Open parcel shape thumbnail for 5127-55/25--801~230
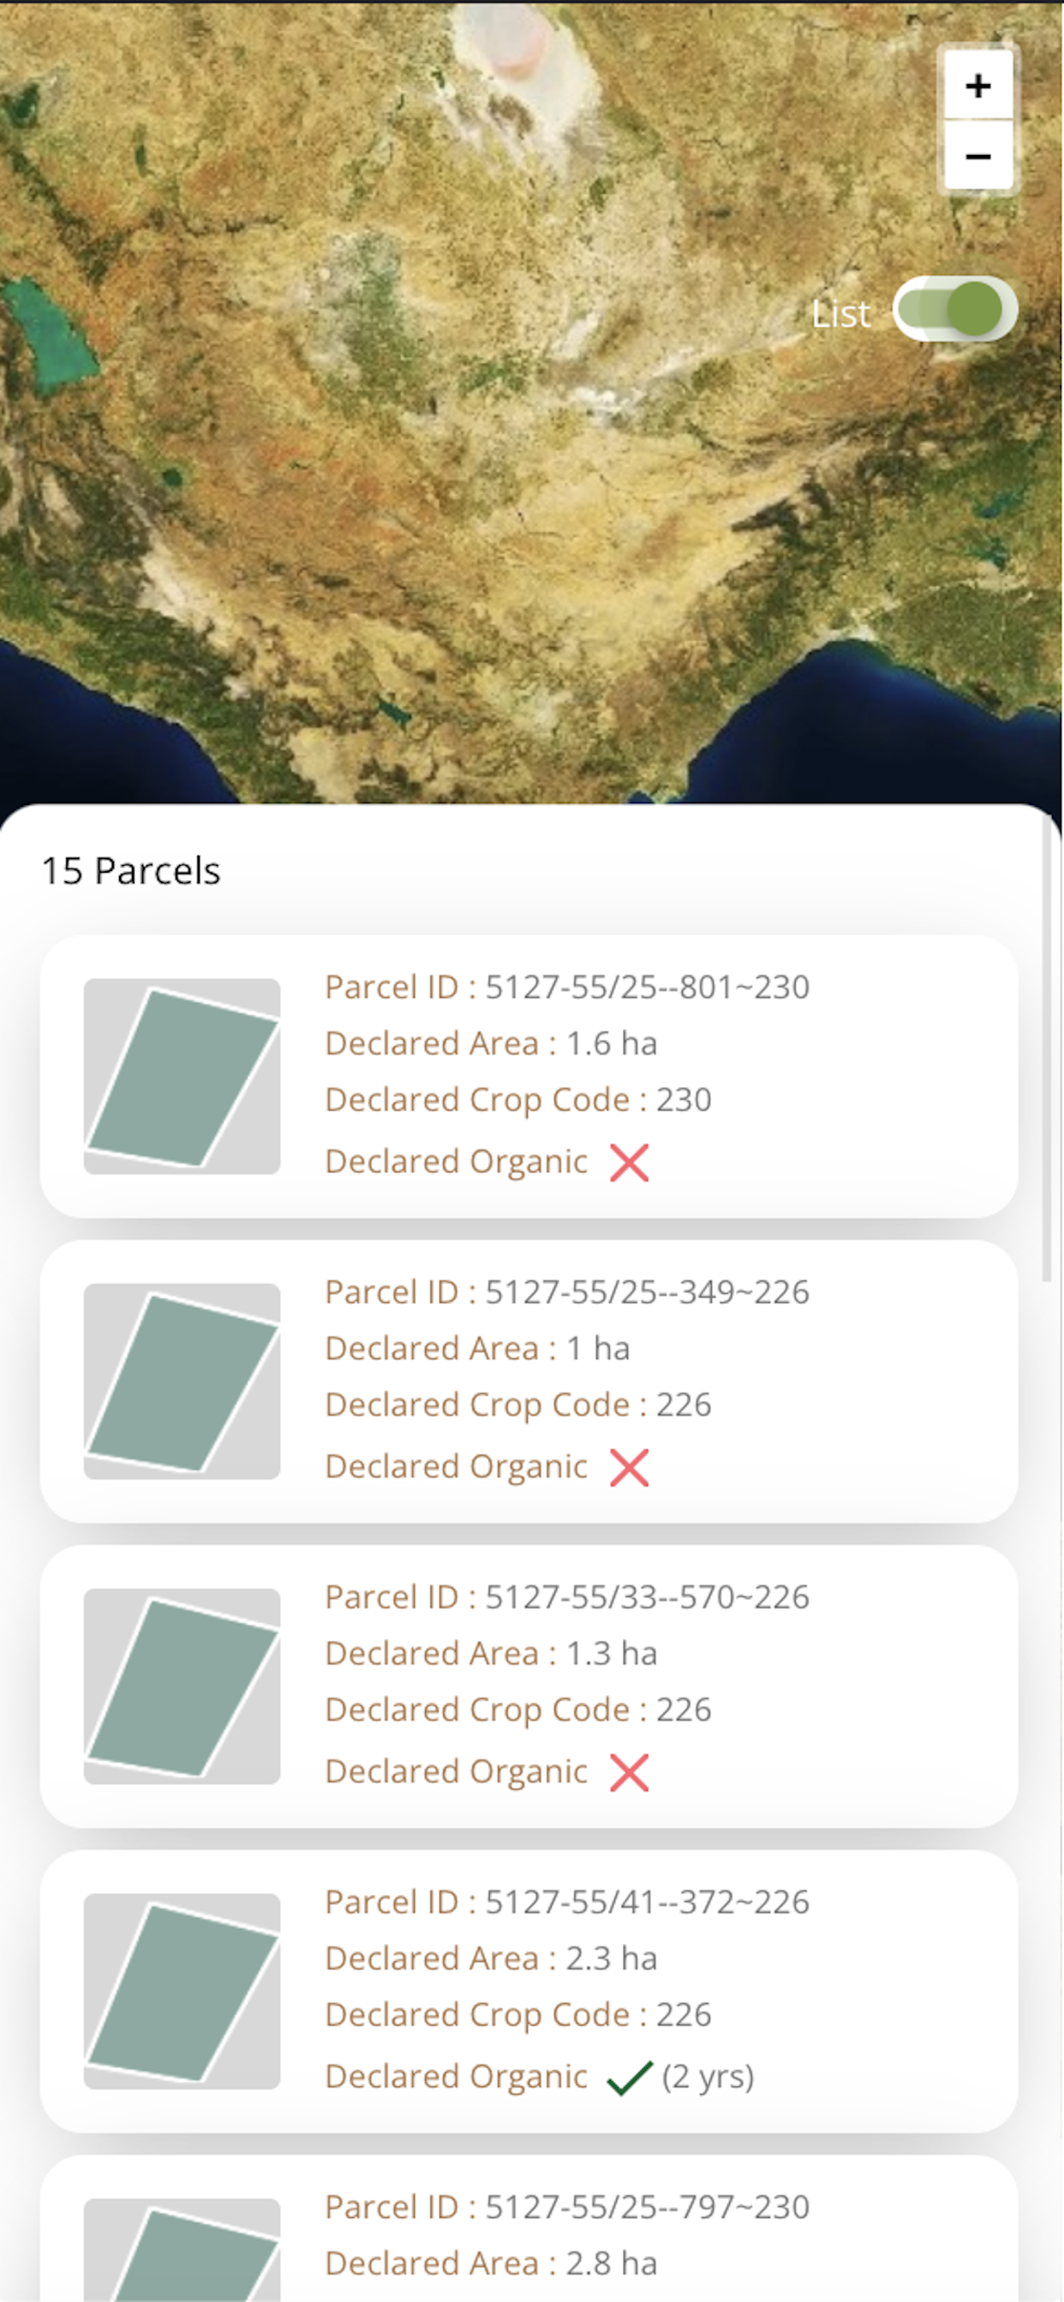Screen dimensions: 1064x2302 182,1076
